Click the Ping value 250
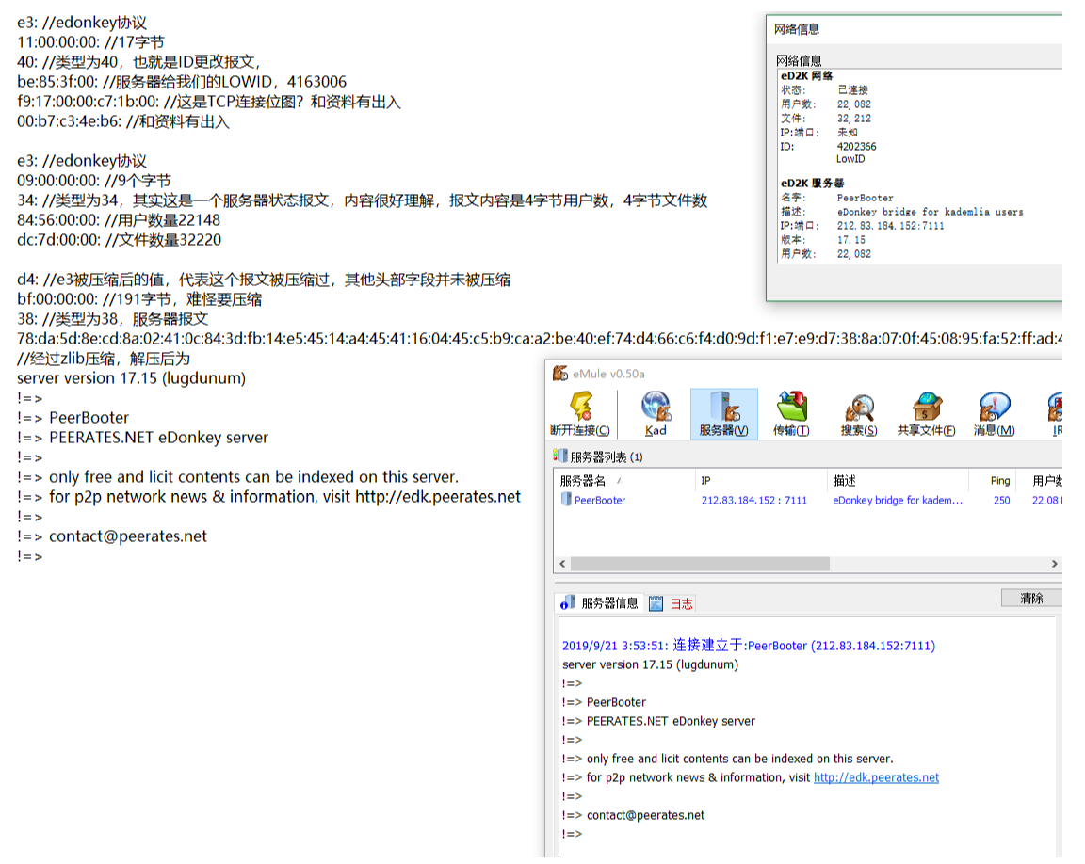The height and width of the screenshot is (864, 1085). [1001, 501]
